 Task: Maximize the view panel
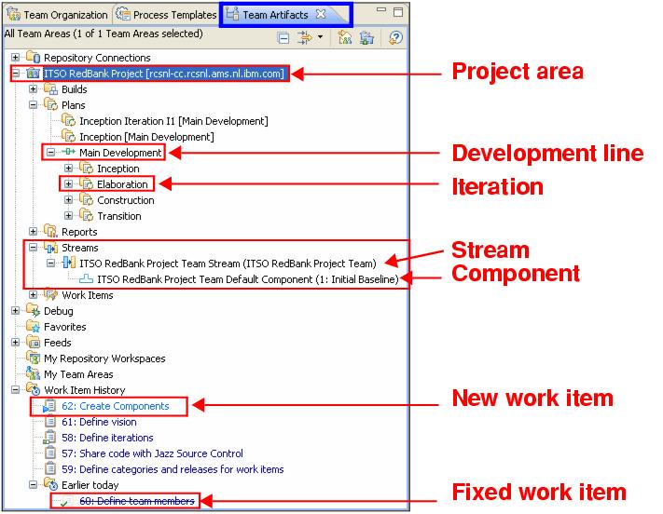[x=398, y=12]
